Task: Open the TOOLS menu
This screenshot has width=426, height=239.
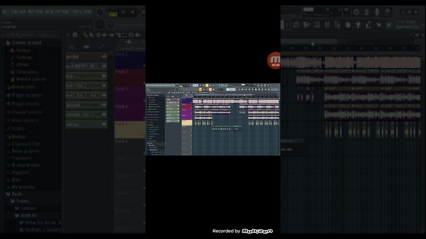Action: click(x=169, y=85)
